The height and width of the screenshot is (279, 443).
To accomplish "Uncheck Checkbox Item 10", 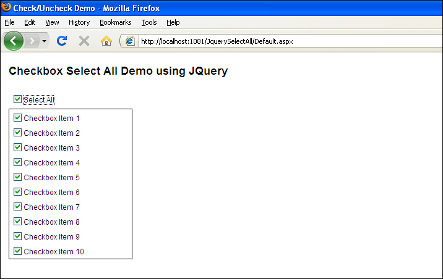I will (17, 251).
